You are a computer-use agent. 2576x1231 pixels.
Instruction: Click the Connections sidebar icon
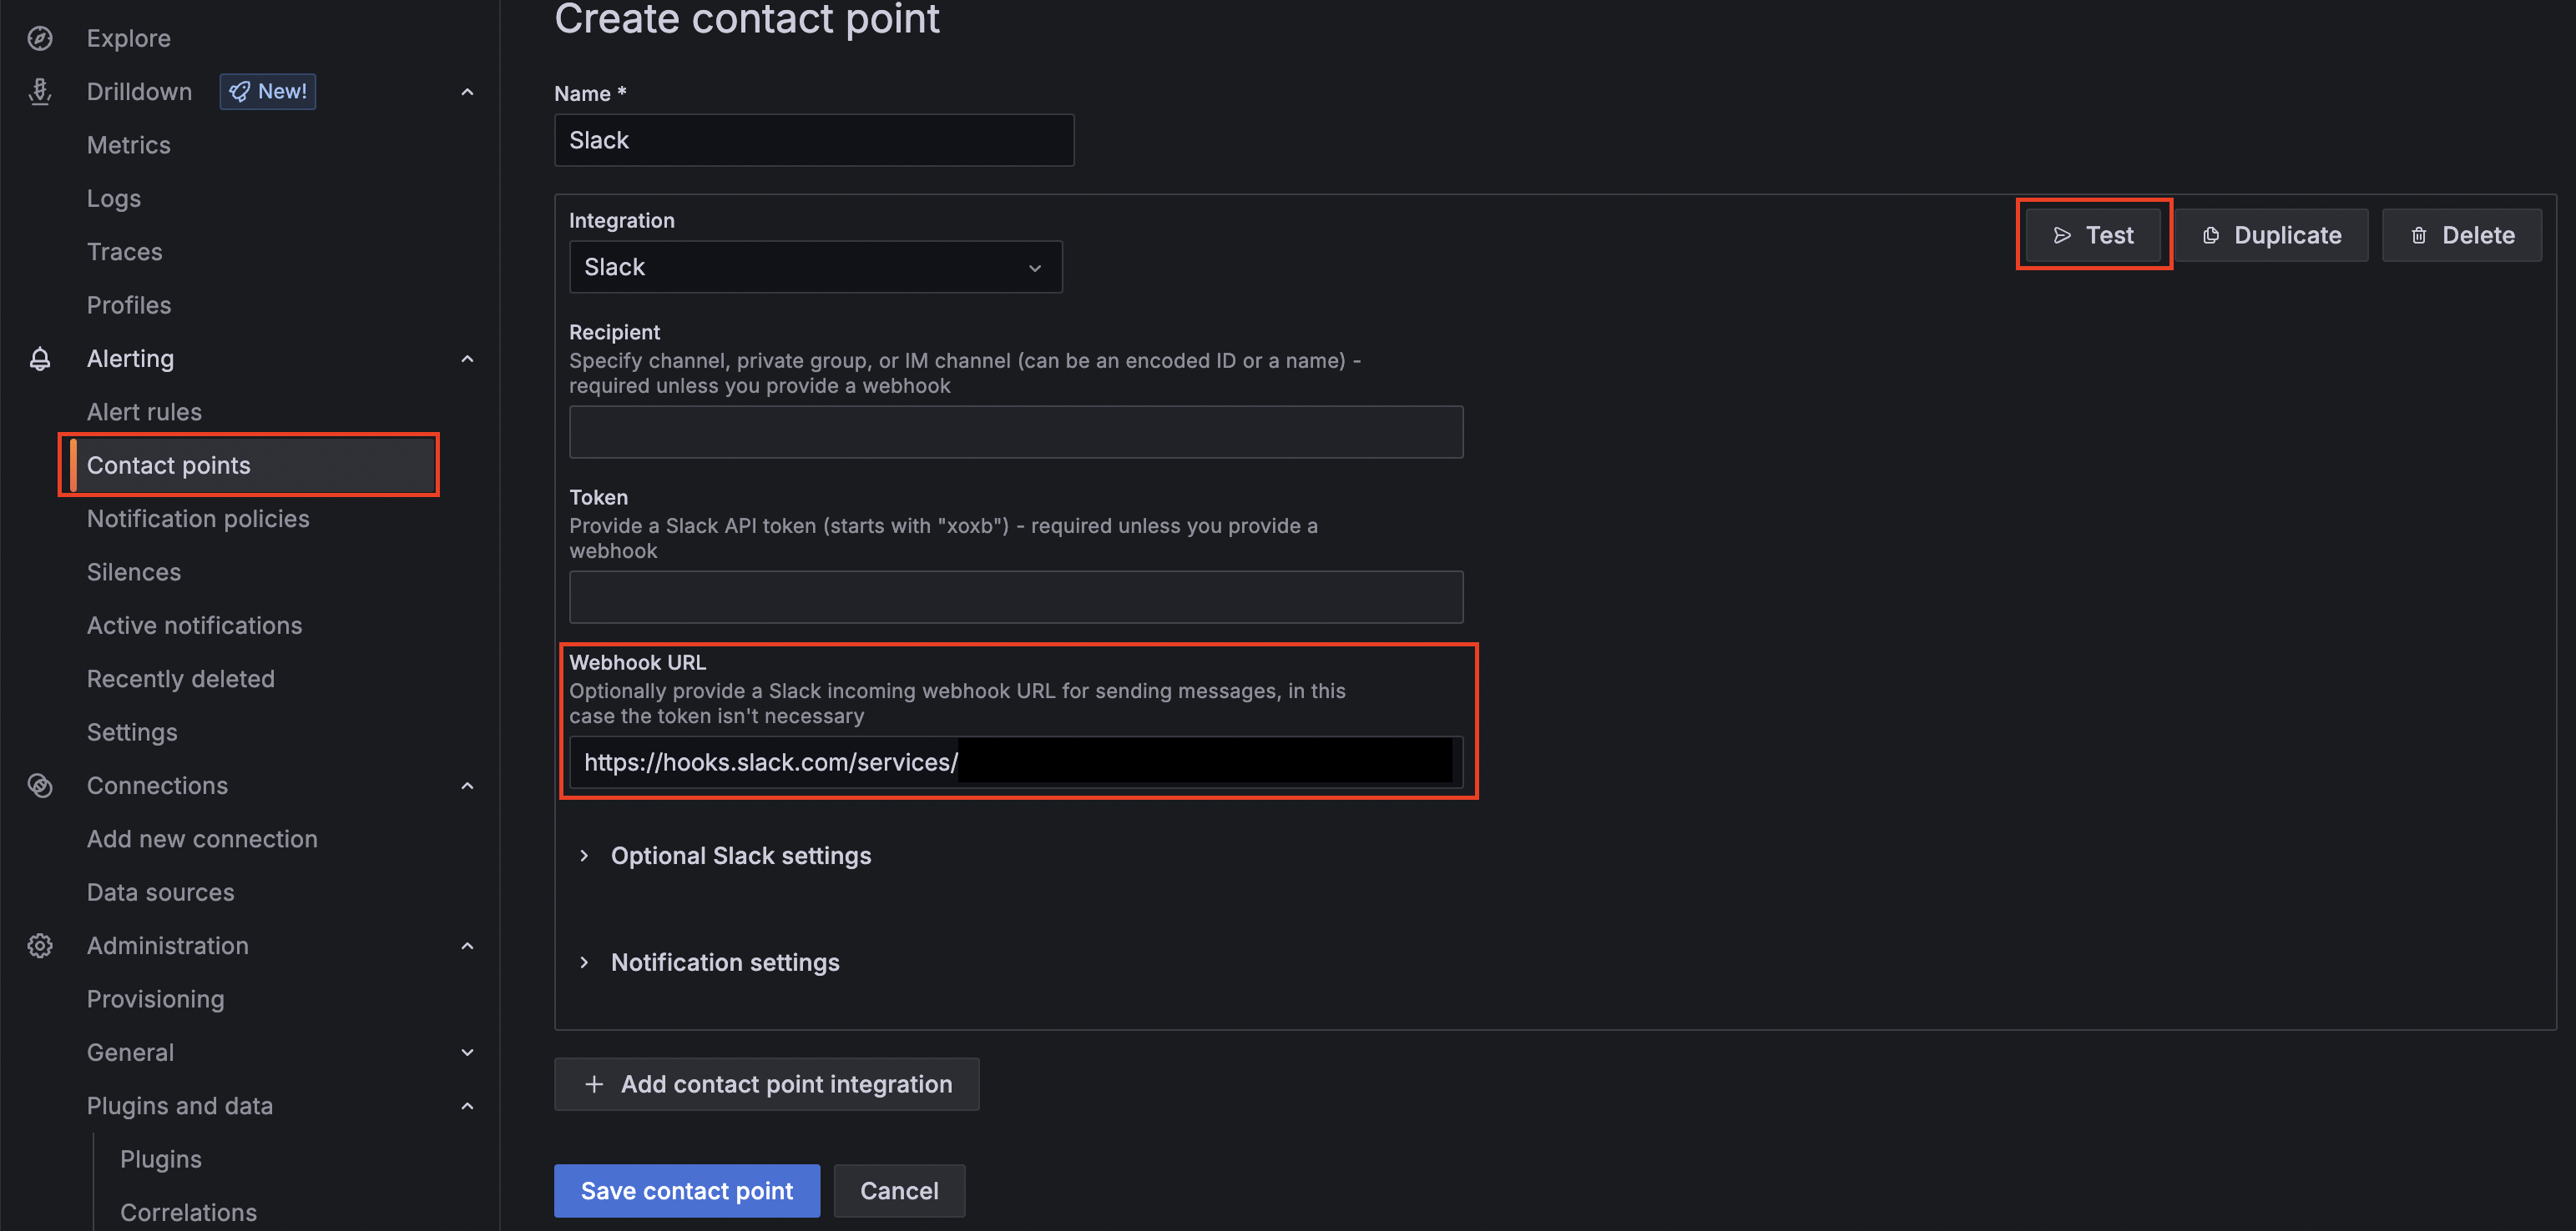(40, 786)
